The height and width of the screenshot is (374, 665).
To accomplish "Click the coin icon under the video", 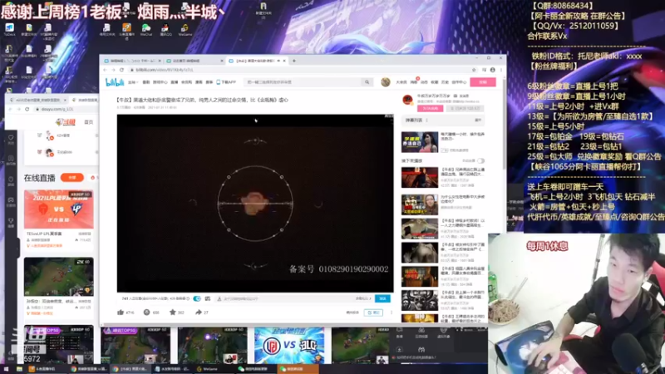I will tap(146, 312).
